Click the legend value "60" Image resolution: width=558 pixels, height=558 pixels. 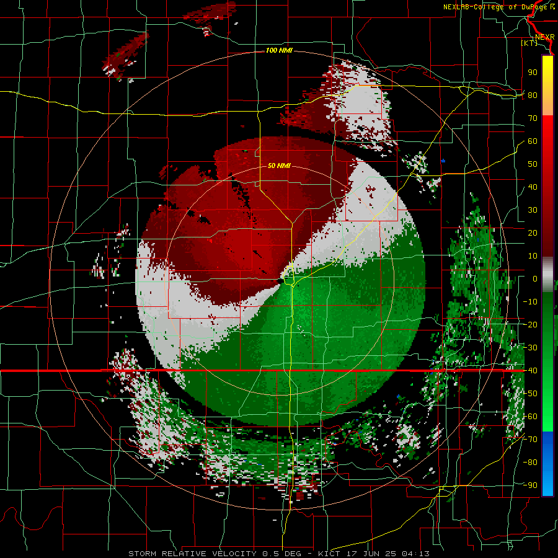[533, 141]
